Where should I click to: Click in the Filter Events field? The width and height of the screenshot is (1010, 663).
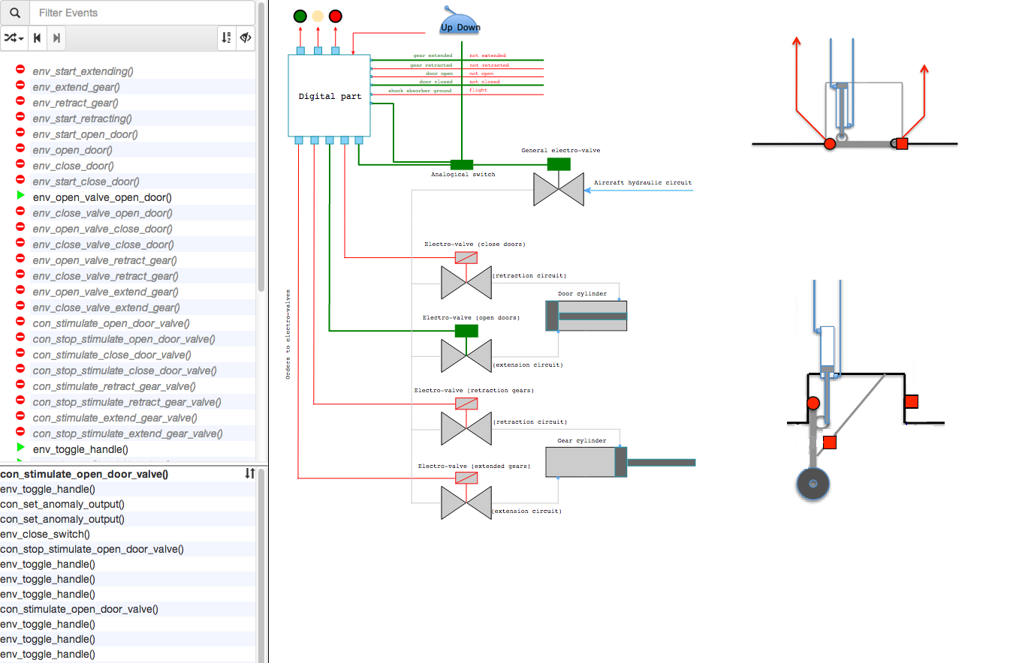pos(143,13)
